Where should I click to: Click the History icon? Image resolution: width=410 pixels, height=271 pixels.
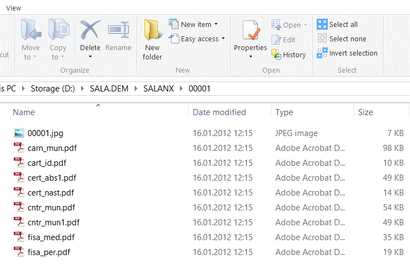click(x=276, y=55)
